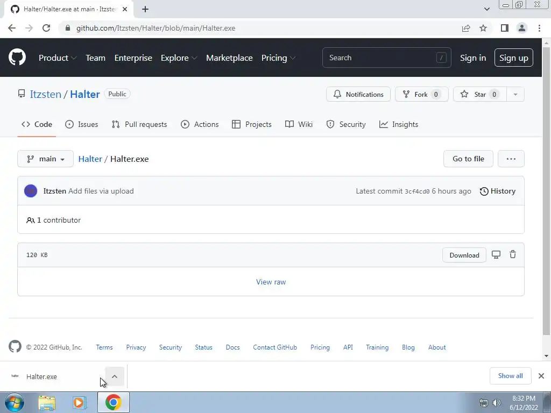The image size is (551, 413).
Task: Click the Sign in link
Action: pos(473,58)
